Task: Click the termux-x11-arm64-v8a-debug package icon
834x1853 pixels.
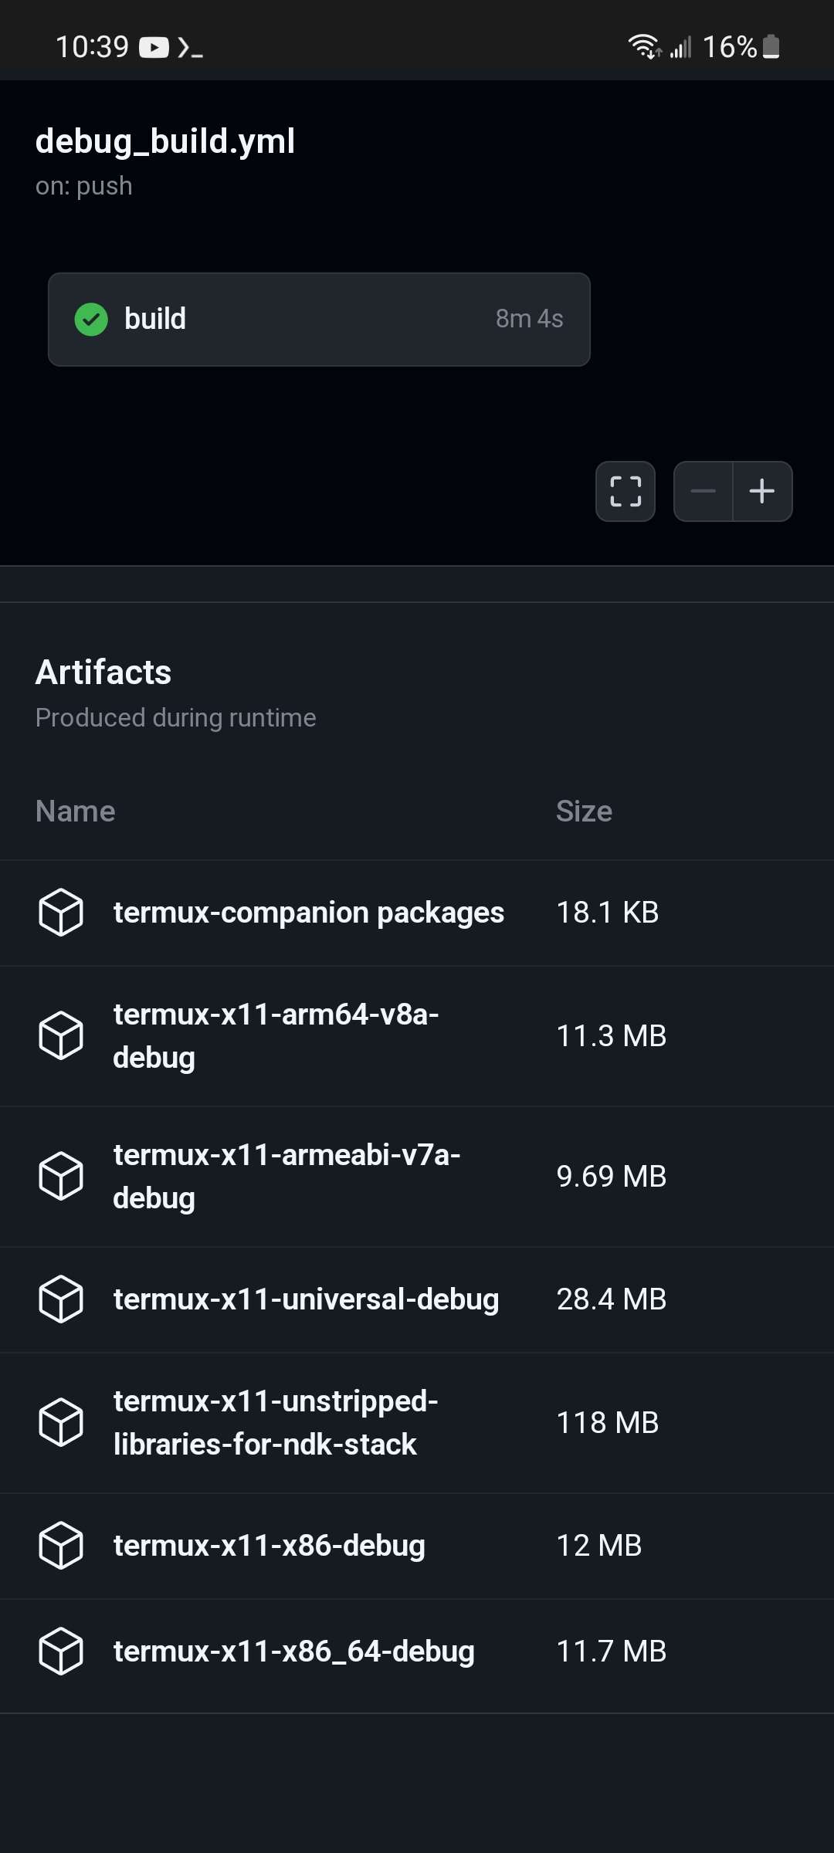Action: point(62,1035)
